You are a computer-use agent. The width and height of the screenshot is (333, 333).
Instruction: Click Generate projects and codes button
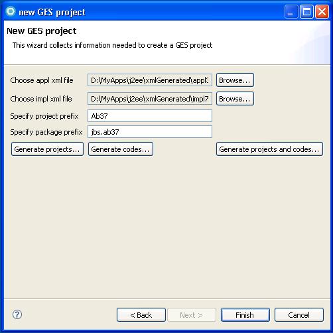[269, 149]
